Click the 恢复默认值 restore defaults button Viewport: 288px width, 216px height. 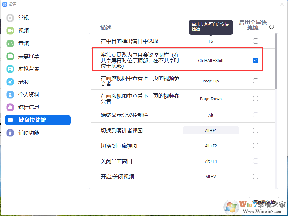(264, 202)
